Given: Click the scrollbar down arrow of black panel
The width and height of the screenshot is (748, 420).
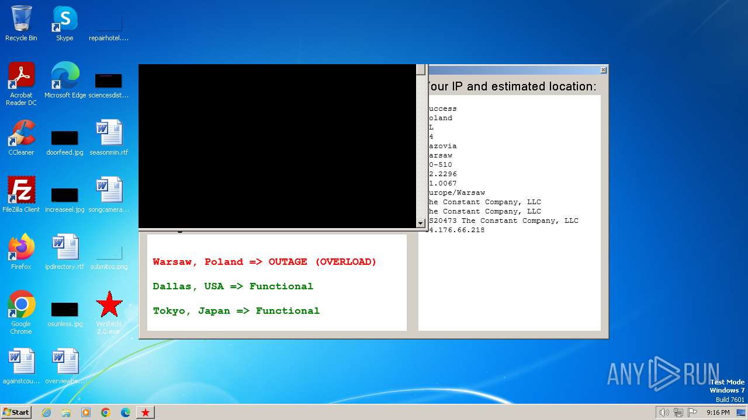Looking at the screenshot, I should 420,223.
